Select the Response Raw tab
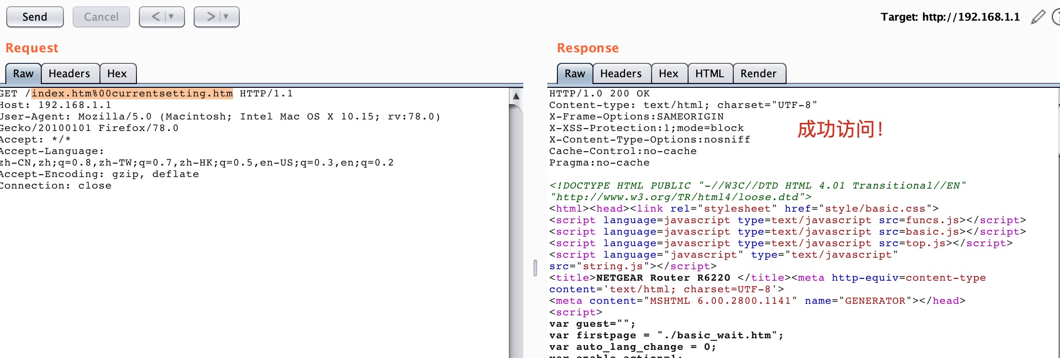Screen dimensions: 1060x358 pos(575,73)
